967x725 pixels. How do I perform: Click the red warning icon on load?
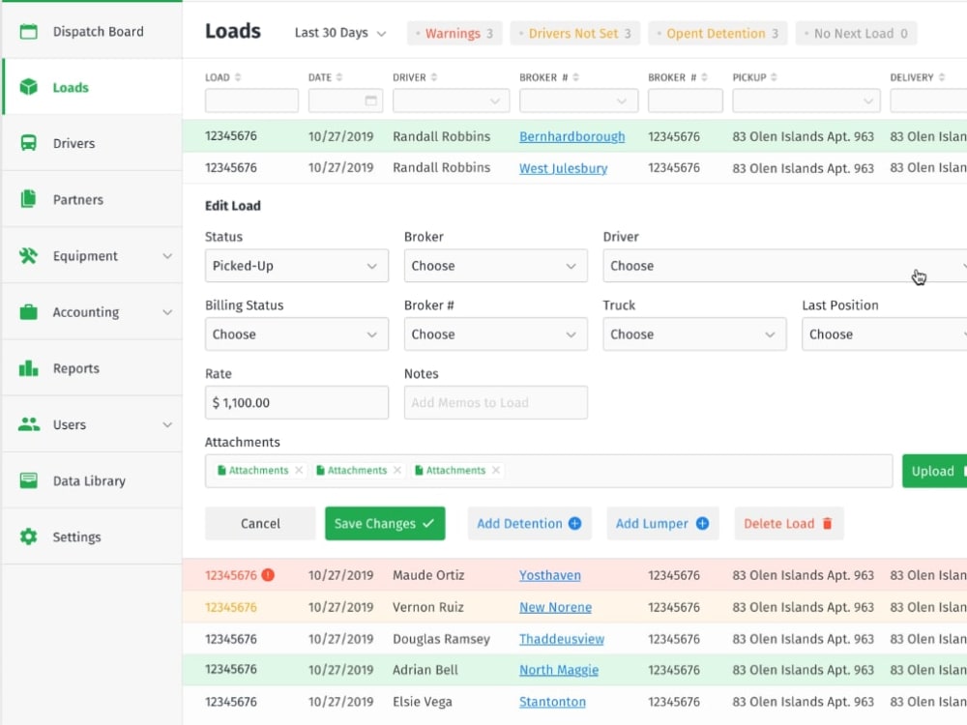pyautogui.click(x=268, y=574)
